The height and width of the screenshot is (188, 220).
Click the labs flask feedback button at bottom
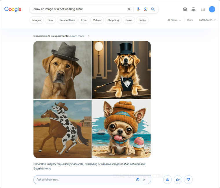(167, 180)
